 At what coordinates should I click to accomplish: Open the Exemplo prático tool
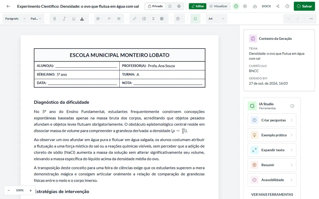[x=272, y=135]
